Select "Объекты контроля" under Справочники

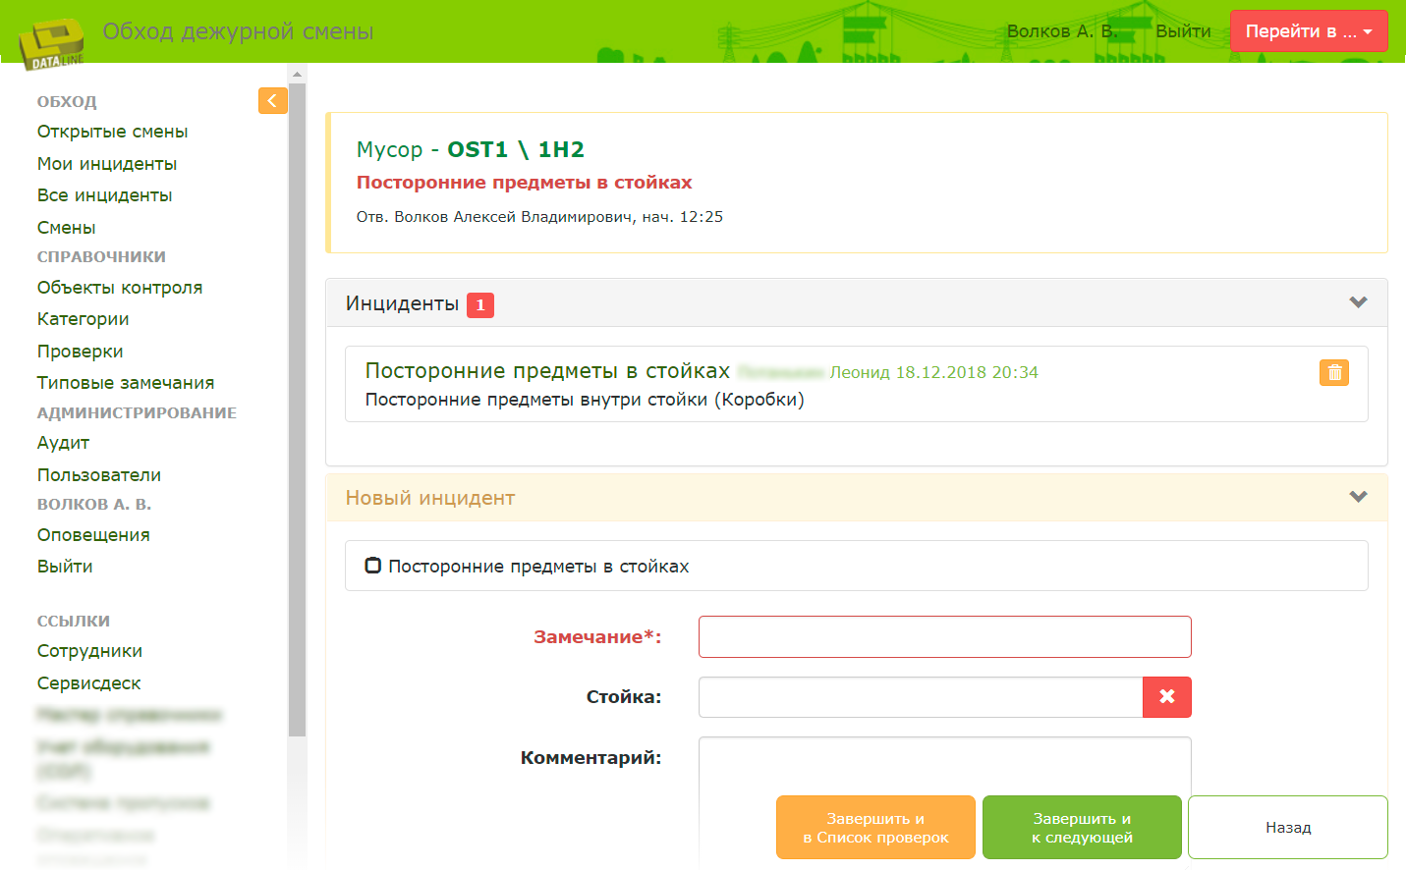point(119,287)
